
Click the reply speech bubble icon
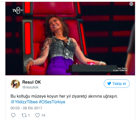[13, 115]
